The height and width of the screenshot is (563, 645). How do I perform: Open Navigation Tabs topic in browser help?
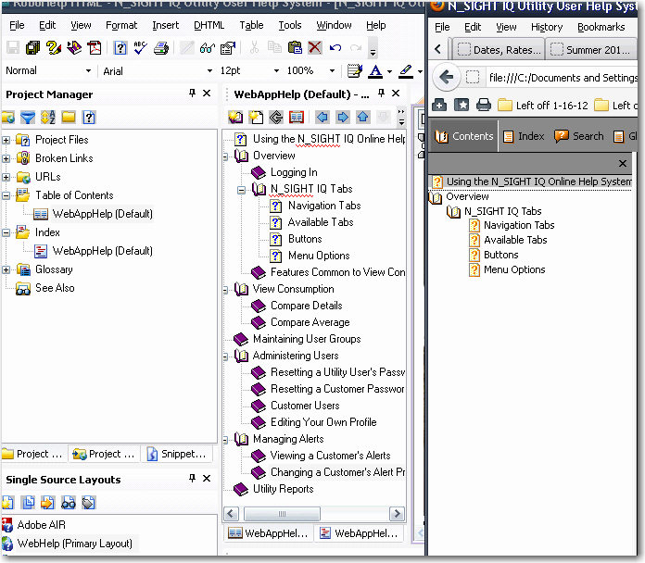click(x=519, y=225)
